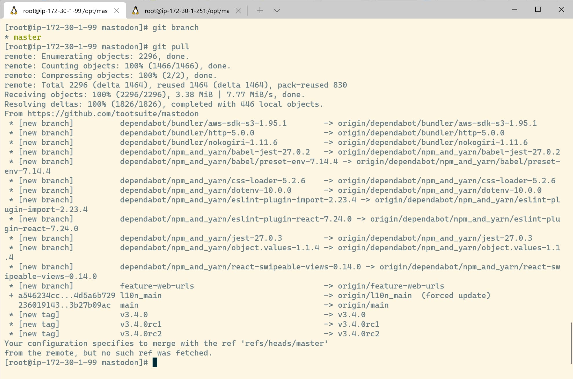Click 'feature-web-urls' branch name
573x379 pixels.
pos(157,286)
